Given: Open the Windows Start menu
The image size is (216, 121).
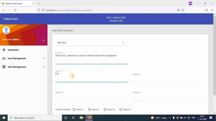Looking at the screenshot, I should click(x=4, y=118).
